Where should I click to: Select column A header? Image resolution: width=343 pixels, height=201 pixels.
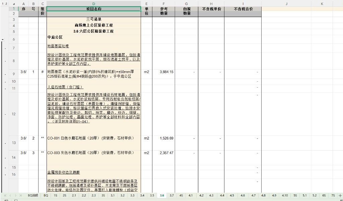[23, 4]
